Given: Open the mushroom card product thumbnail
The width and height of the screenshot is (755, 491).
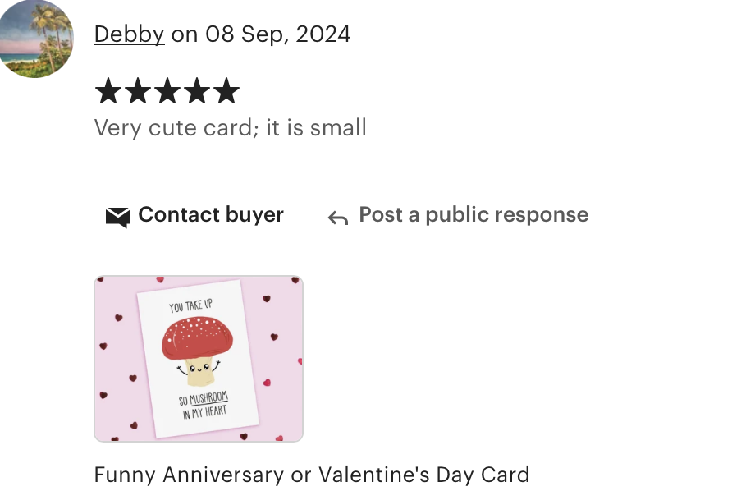Looking at the screenshot, I should (x=199, y=359).
